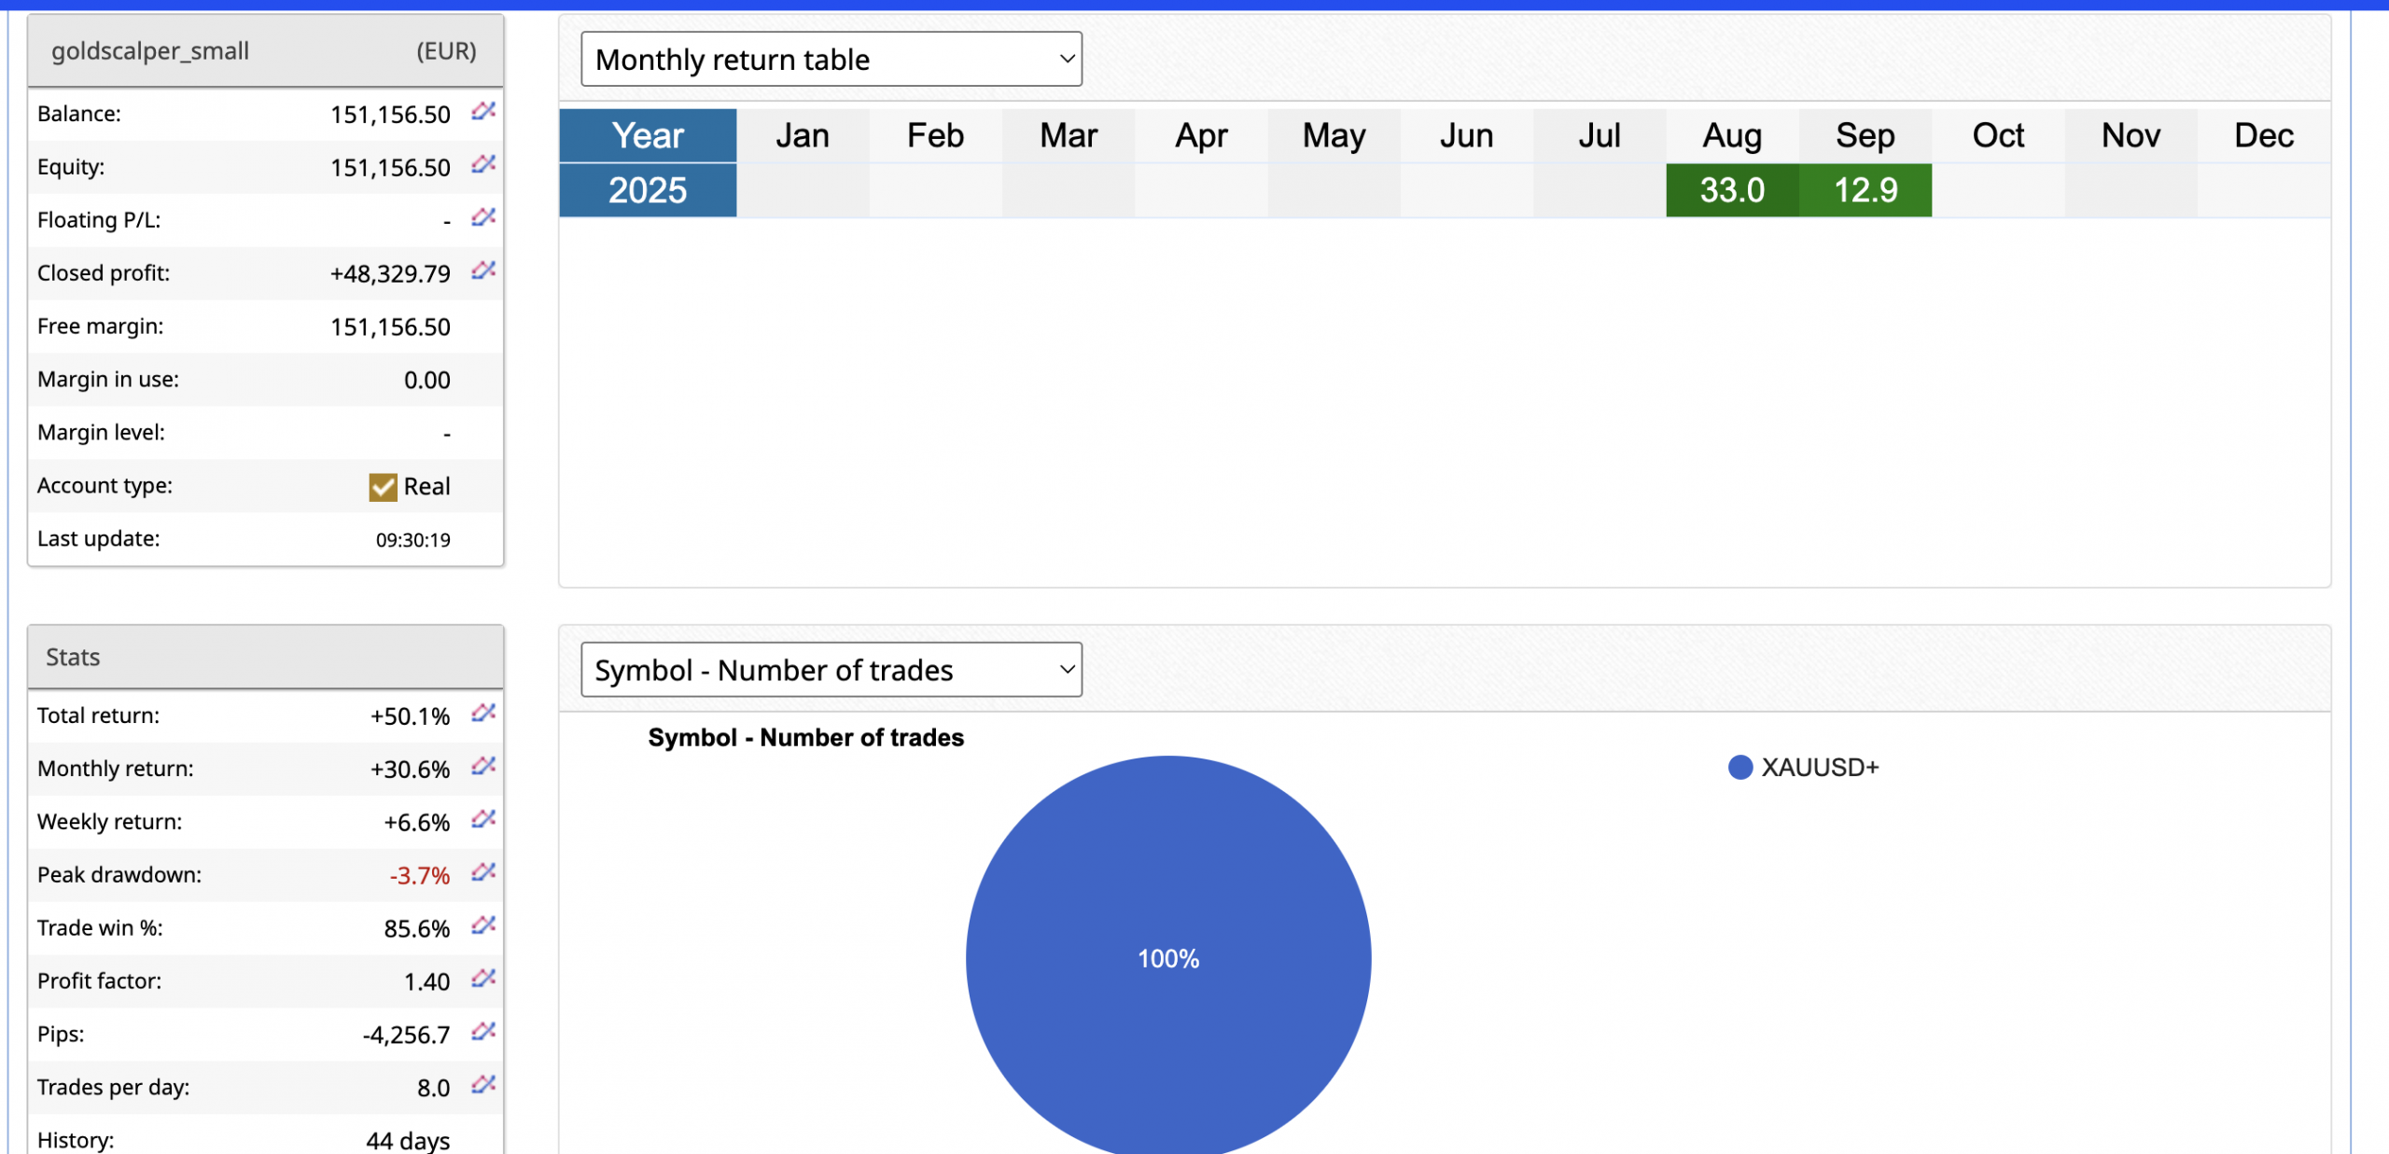Expand Symbol - Number of trades dropdown
2389x1154 pixels.
click(x=831, y=670)
